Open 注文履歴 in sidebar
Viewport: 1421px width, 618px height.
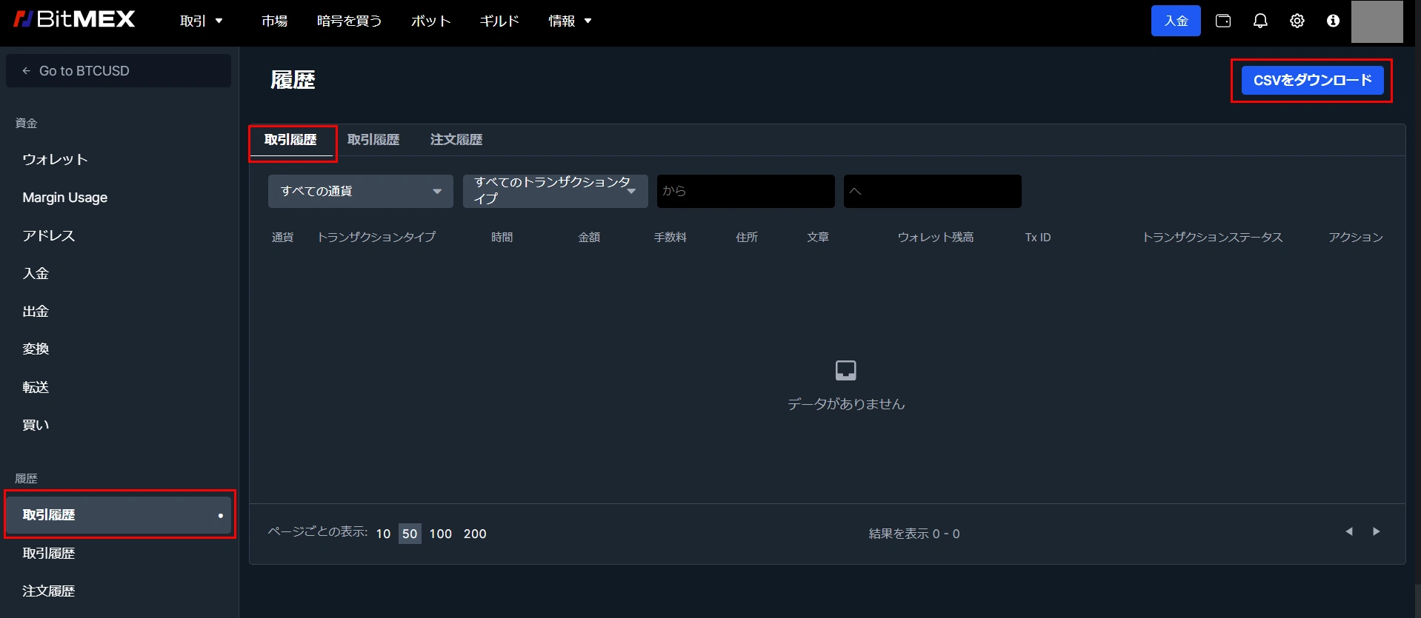48,591
